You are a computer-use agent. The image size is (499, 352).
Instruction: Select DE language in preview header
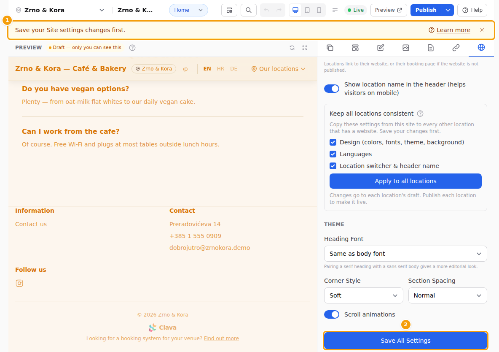click(233, 69)
